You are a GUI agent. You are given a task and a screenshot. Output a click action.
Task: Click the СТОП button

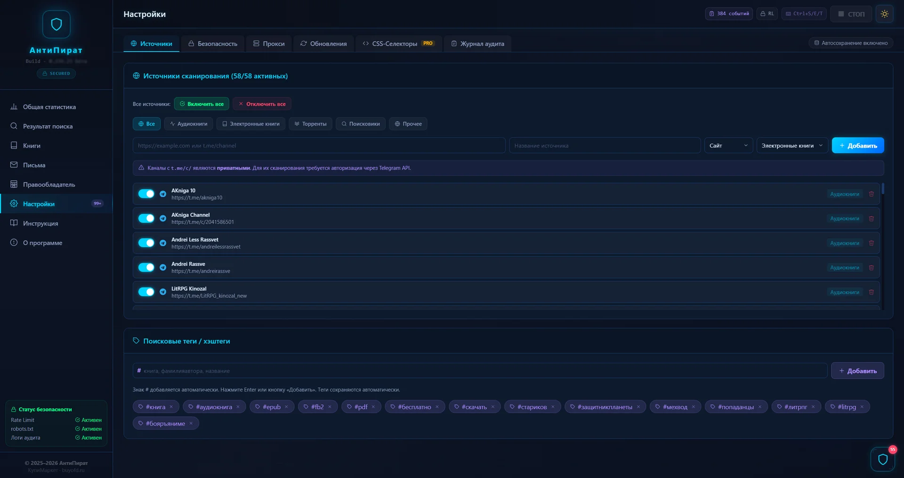pyautogui.click(x=851, y=14)
